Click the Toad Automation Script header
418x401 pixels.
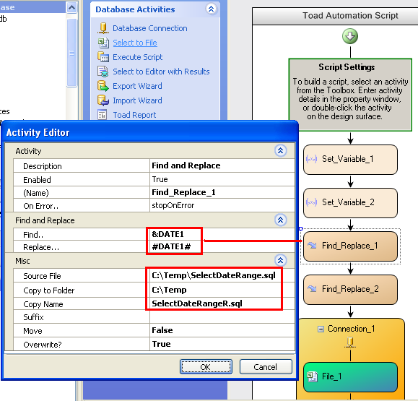point(350,16)
